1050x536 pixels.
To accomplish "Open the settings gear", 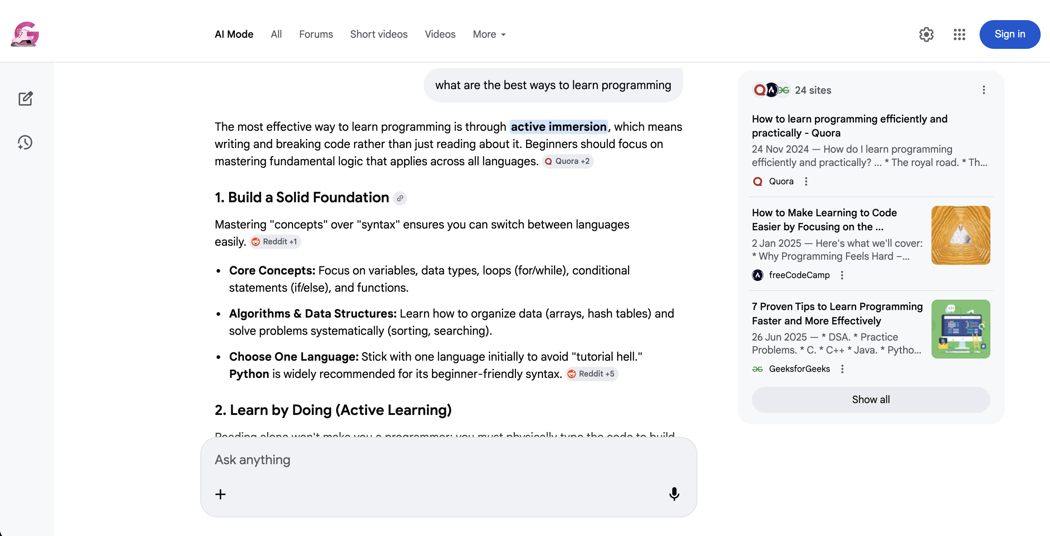I will 926,35.
